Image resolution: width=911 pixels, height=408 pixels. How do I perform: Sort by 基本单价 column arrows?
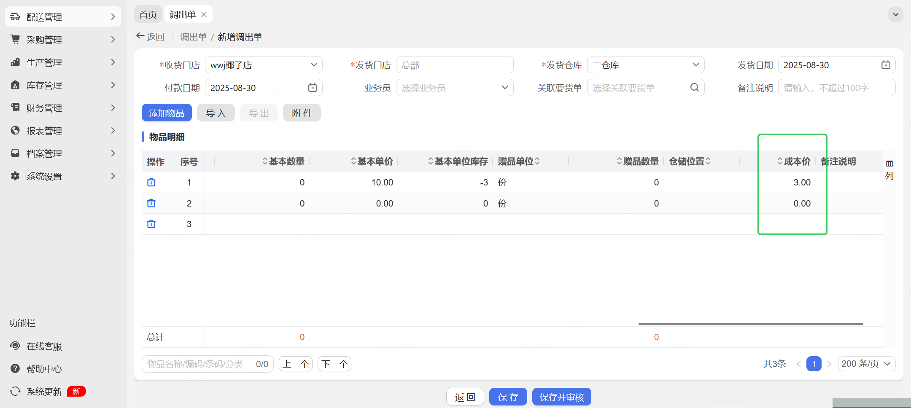pyautogui.click(x=353, y=161)
